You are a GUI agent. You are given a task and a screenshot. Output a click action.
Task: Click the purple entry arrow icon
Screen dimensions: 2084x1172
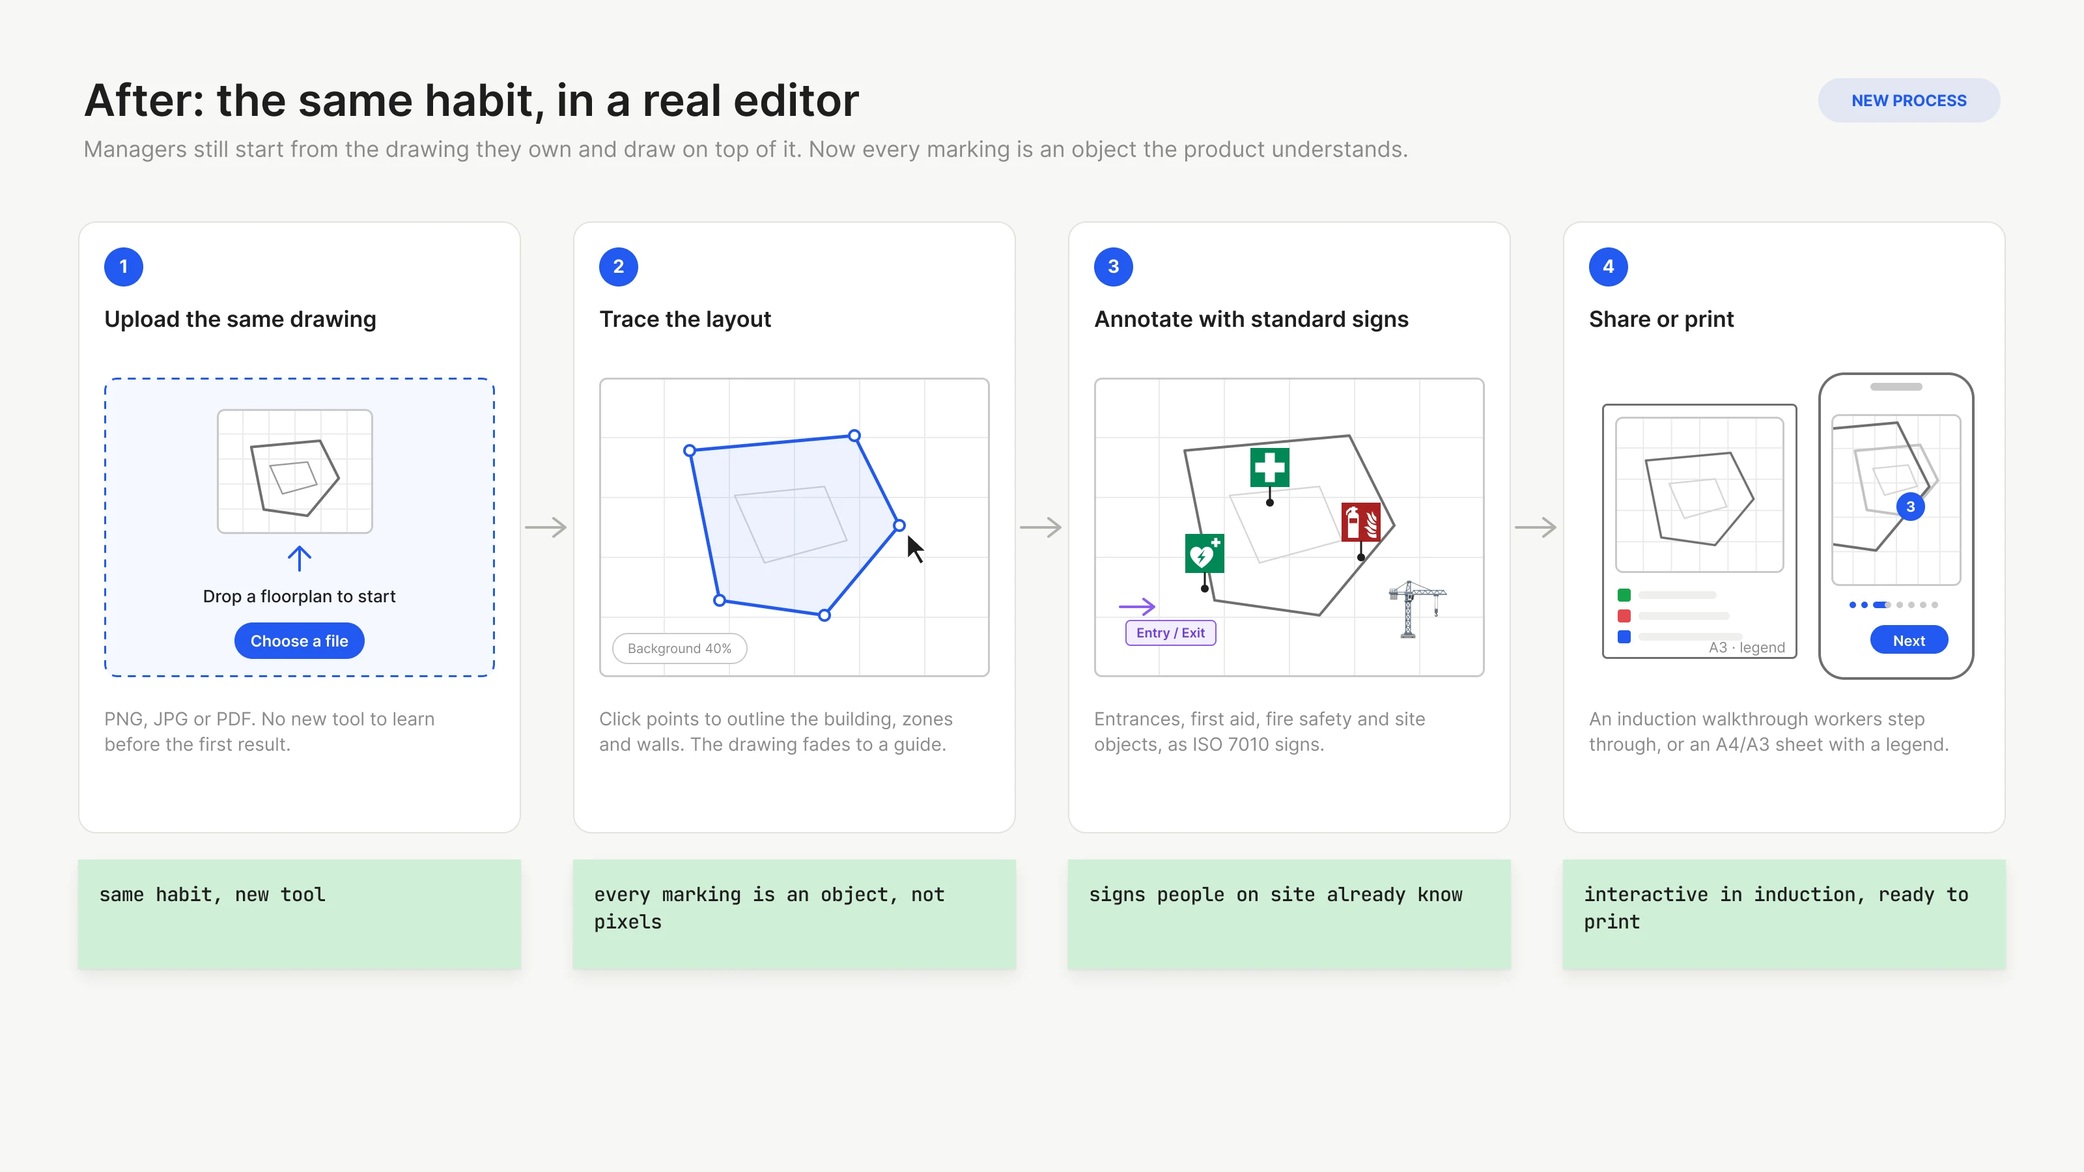click(1136, 606)
